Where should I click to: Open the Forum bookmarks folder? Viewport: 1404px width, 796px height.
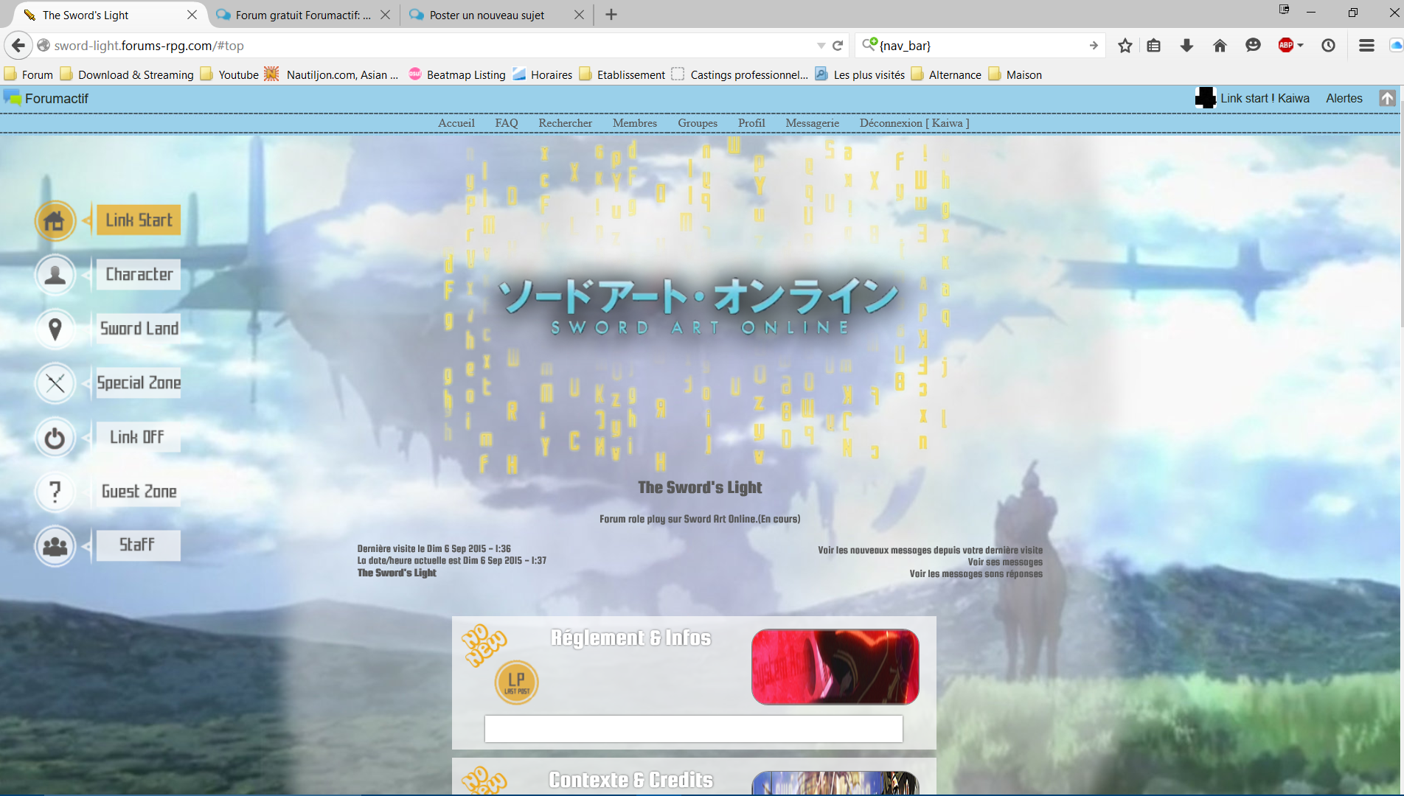(29, 74)
